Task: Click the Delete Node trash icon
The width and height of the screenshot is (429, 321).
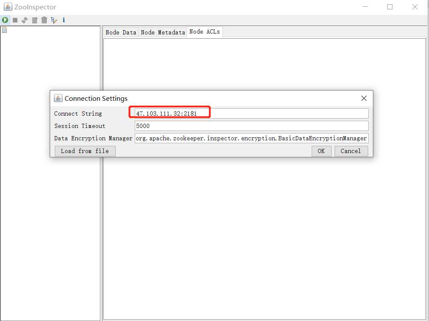Action: pos(44,20)
